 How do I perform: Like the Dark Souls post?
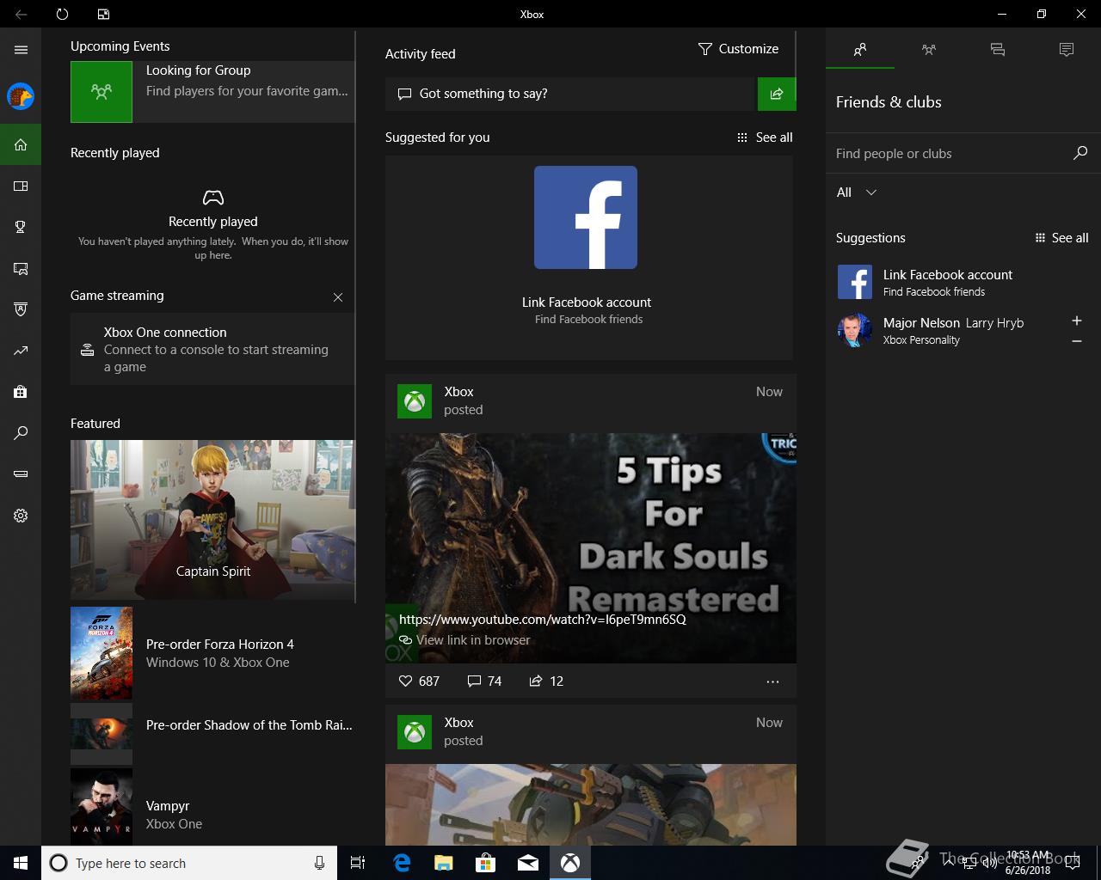419,681
